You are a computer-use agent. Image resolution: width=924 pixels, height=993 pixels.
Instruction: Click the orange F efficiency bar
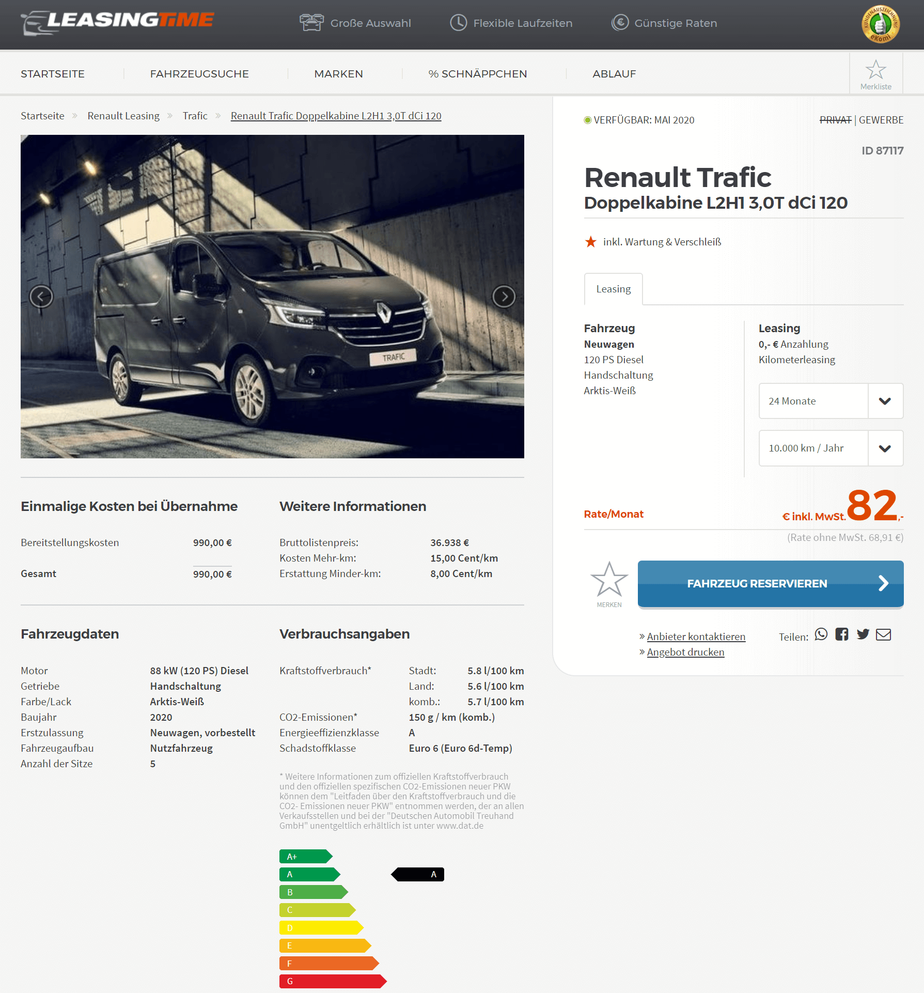pos(329,964)
